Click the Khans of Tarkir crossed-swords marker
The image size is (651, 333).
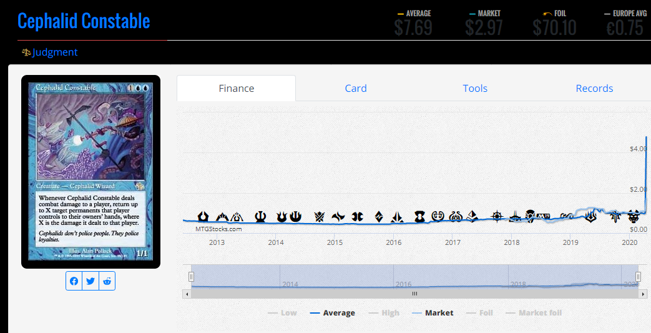(320, 217)
